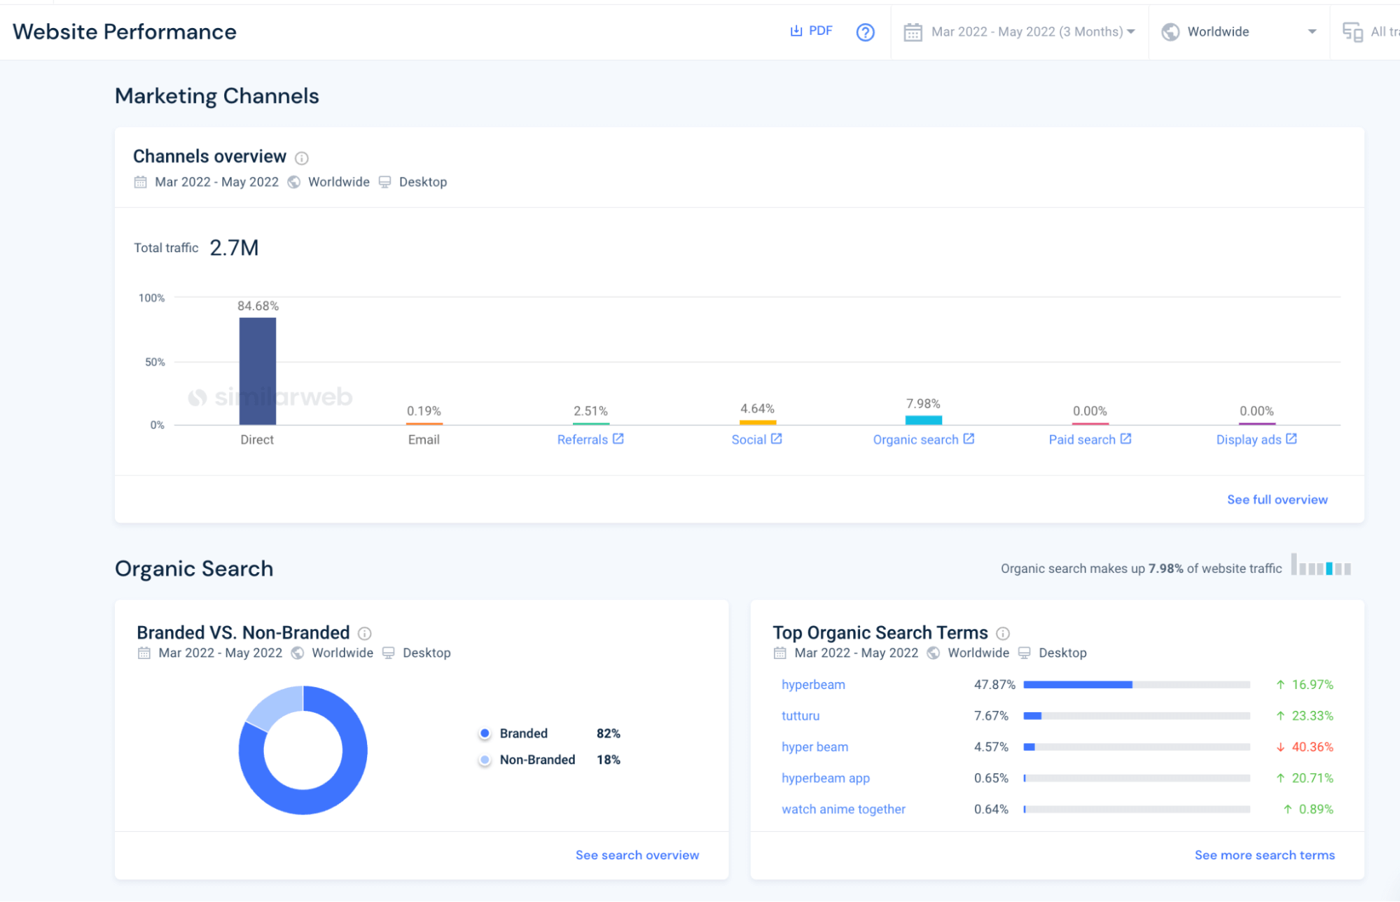Screen dimensions: 1400x902
Task: Click the Direct traffic bar in chart
Action: (258, 371)
